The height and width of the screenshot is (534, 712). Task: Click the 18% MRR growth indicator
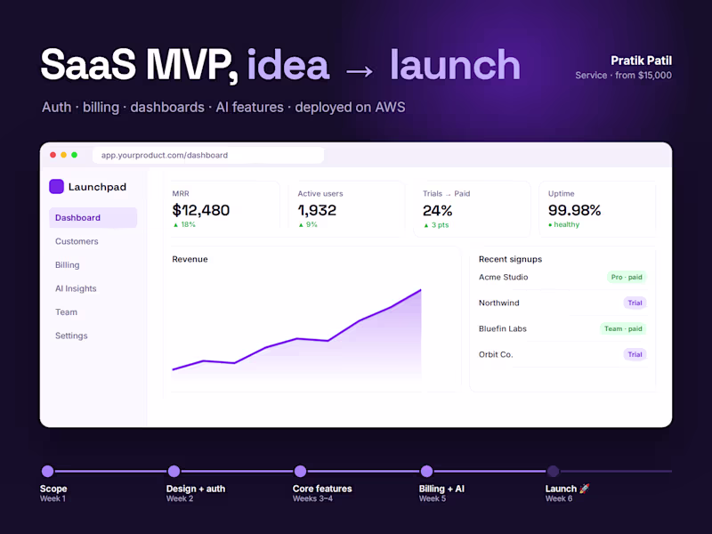point(184,224)
